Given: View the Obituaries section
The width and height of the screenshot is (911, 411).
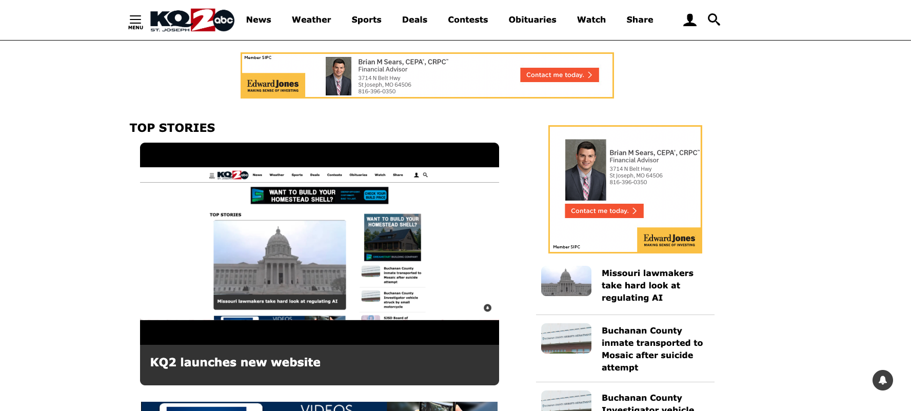Looking at the screenshot, I should coord(532,20).
